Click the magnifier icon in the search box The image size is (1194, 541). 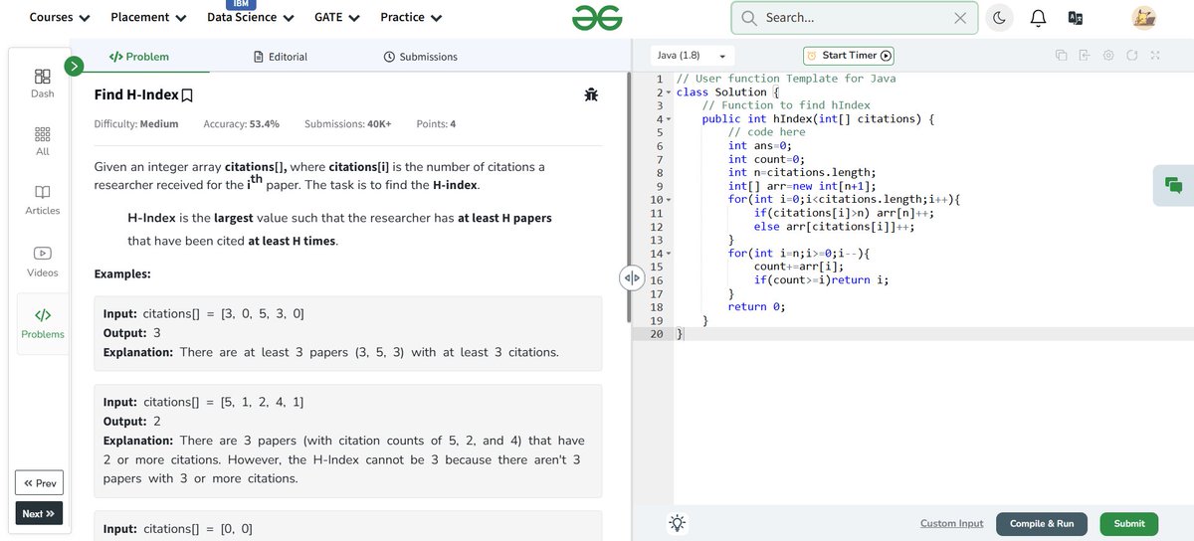(749, 18)
